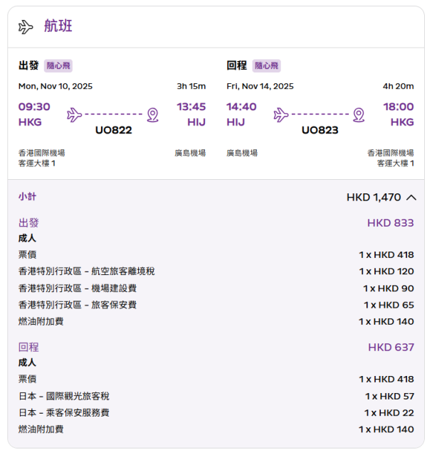Click return date Fri, Nov 14, 2025
This screenshot has width=427, height=457.
(x=260, y=86)
